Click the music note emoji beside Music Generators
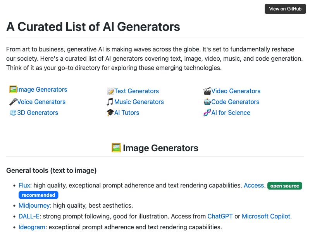The width and height of the screenshot is (310, 232). point(110,102)
